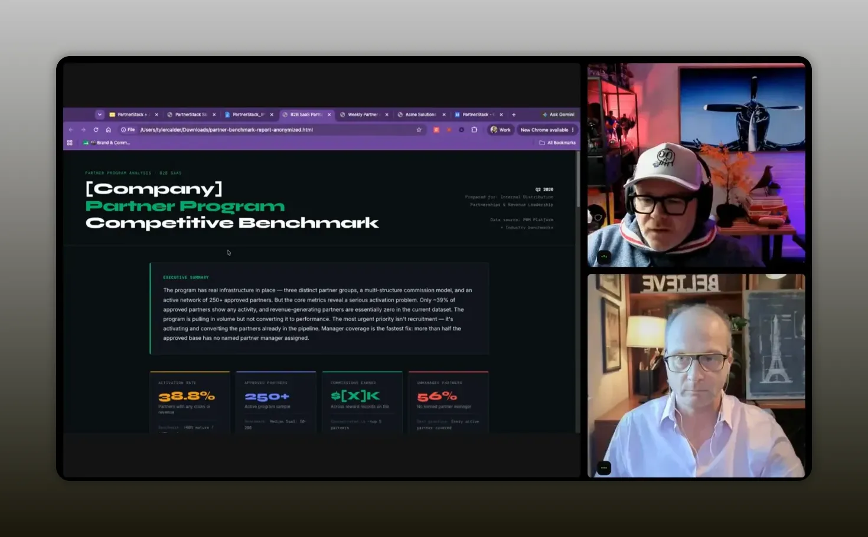868x537 pixels.
Task: Open the apps grid icon in bookmarks bar
Action: [x=70, y=143]
